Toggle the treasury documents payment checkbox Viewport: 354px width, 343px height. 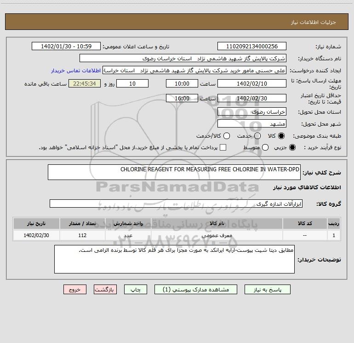tap(223, 147)
